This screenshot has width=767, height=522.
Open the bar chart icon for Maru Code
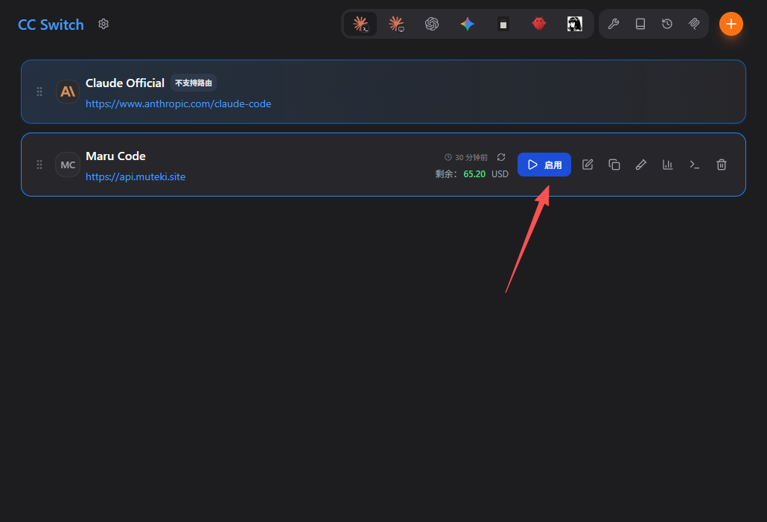coord(668,165)
